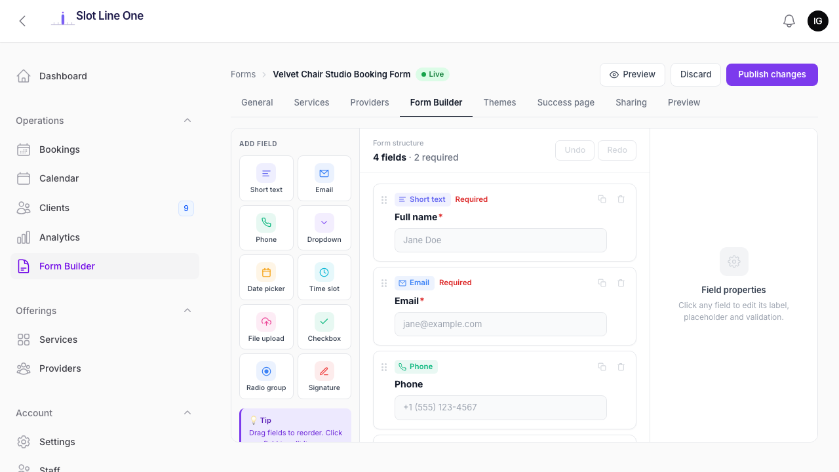The image size is (839, 472).
Task: Duplicate the Phone form field
Action: tap(602, 366)
